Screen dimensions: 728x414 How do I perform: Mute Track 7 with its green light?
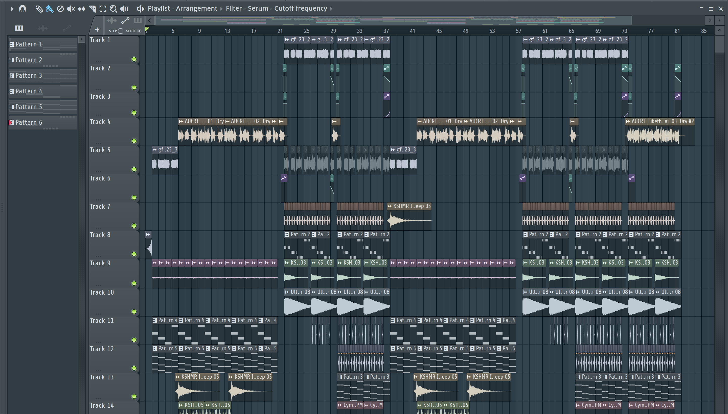coord(134,226)
